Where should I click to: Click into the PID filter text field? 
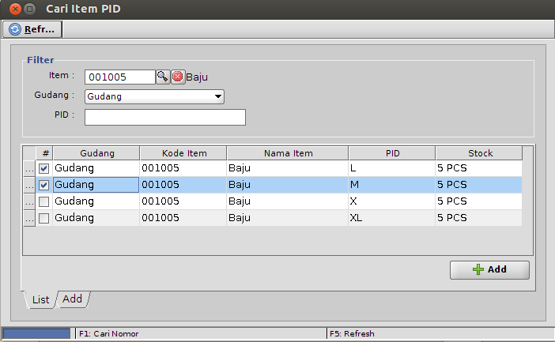point(164,118)
